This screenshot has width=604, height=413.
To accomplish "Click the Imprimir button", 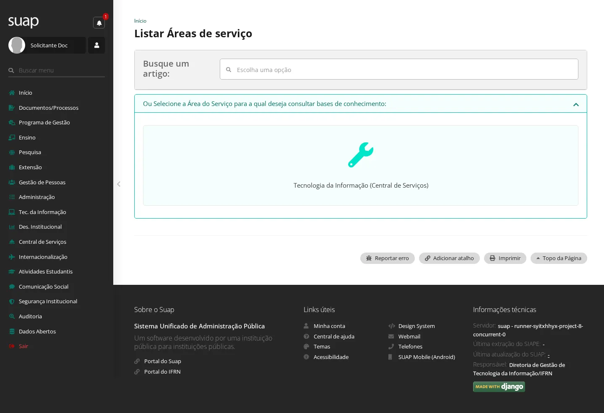I will [x=505, y=258].
